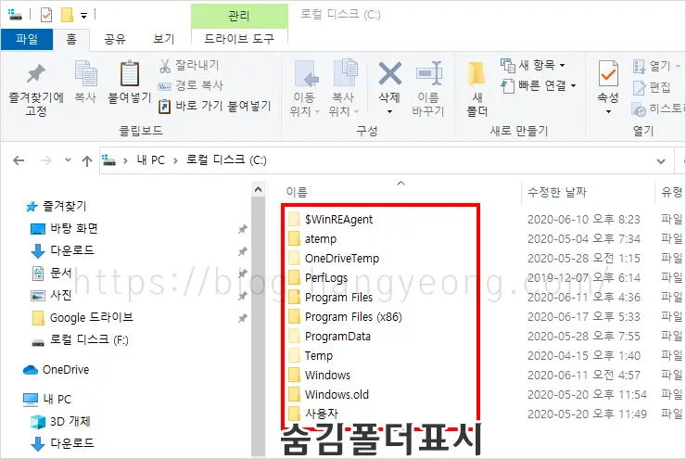This screenshot has width=686, height=459.
Task: Open the Move to (이동 위치) dropdown
Action: pyautogui.click(x=304, y=104)
